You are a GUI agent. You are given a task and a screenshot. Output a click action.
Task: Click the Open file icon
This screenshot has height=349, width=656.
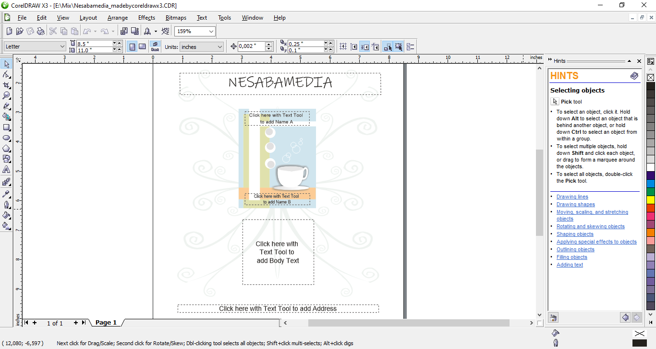(20, 31)
